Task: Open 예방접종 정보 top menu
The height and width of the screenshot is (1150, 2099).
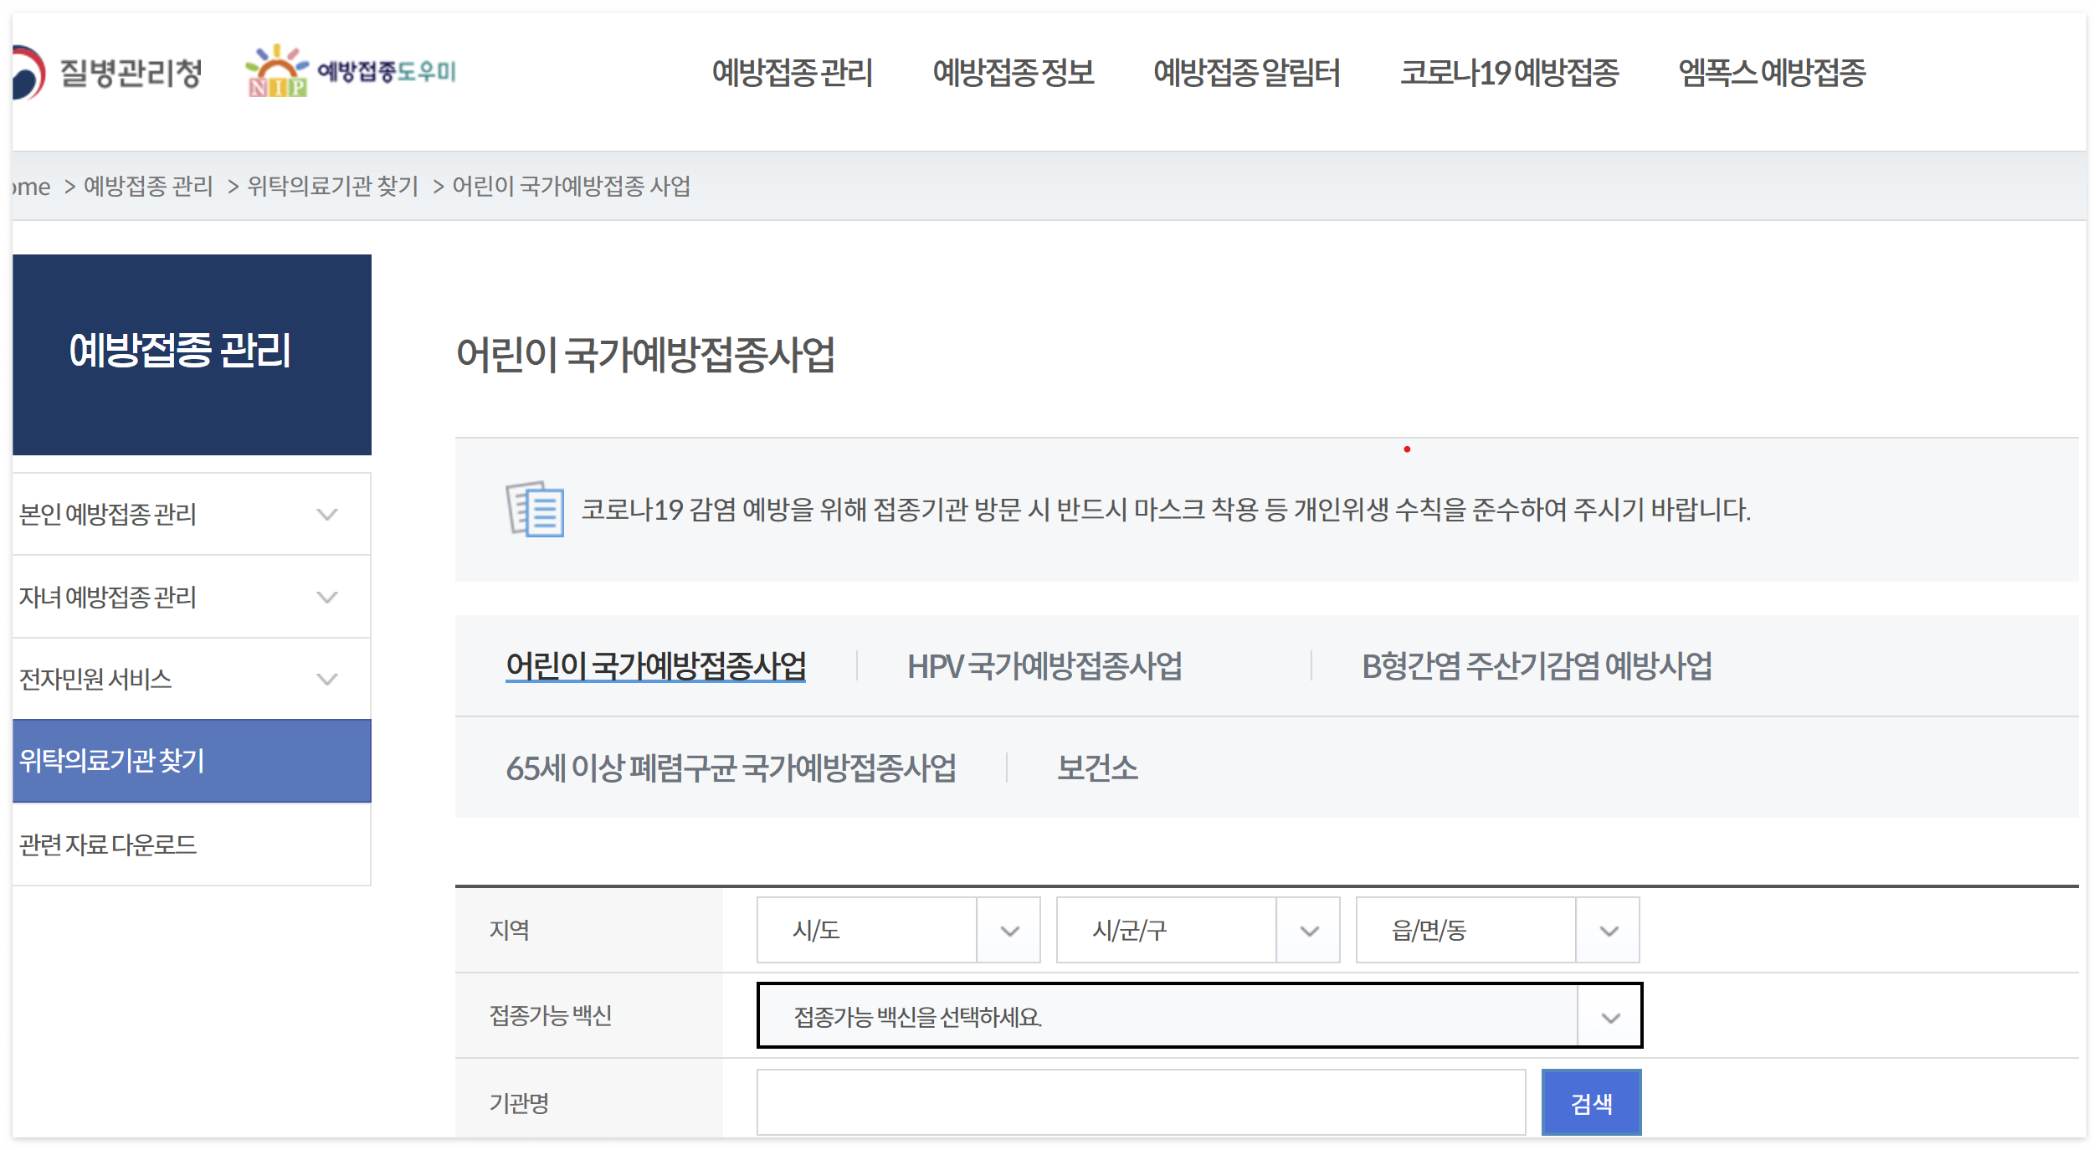Action: [x=1013, y=73]
